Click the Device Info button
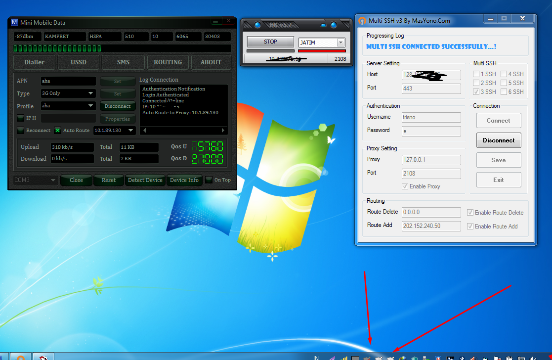552x360 pixels. tap(184, 180)
